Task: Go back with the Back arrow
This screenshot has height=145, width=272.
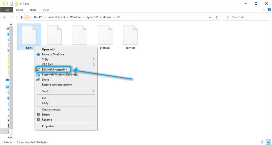Action: click(5, 17)
